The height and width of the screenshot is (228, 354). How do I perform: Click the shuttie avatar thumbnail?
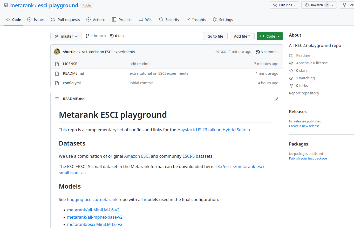(57, 52)
